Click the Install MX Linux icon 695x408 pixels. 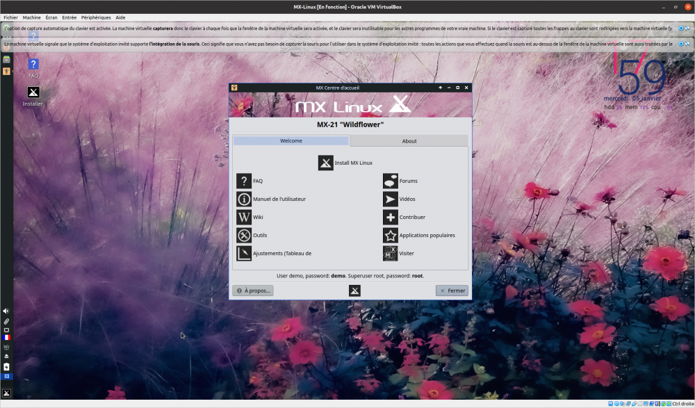pos(326,163)
